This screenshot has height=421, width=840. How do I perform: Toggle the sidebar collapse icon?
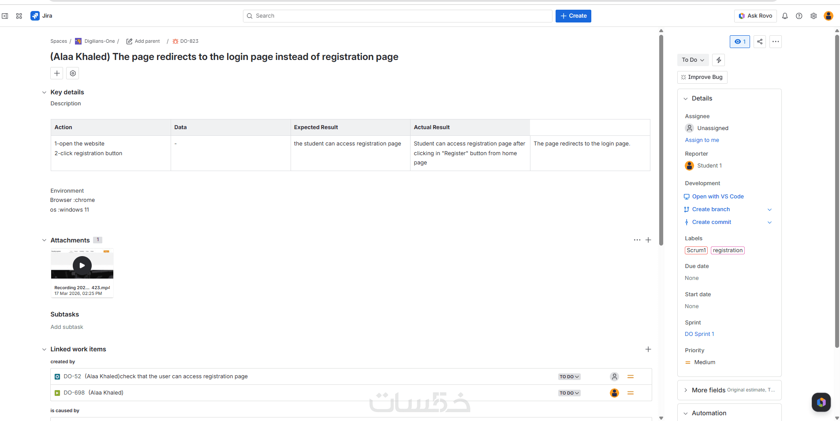coord(5,16)
